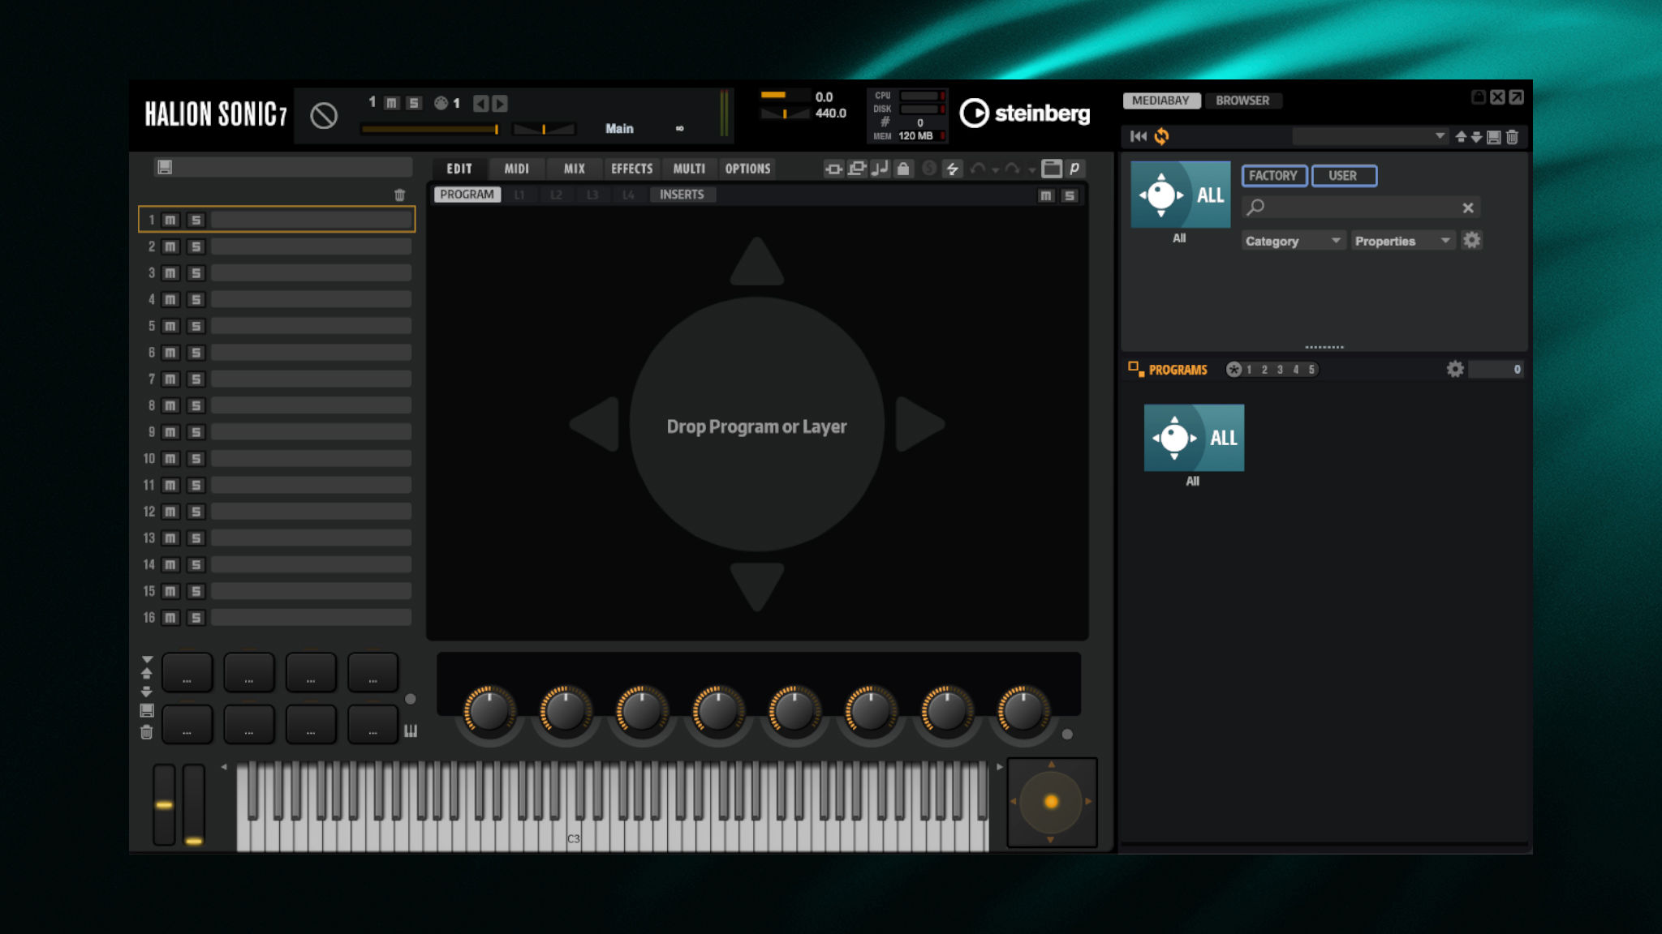
Task: Solo slot 3 in the slot rack
Action: [x=196, y=272]
